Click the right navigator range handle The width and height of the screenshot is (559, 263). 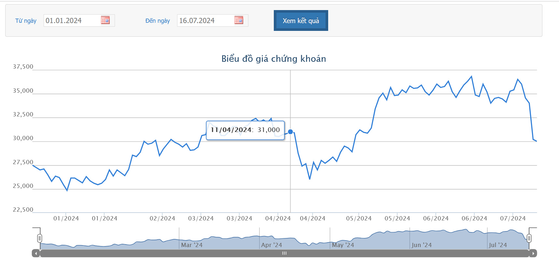point(529,238)
